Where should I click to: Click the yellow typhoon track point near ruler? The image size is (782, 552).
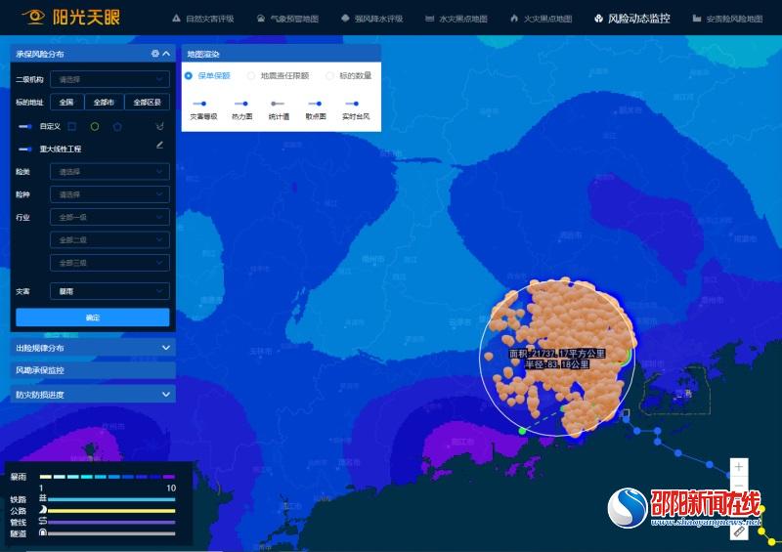[761, 531]
